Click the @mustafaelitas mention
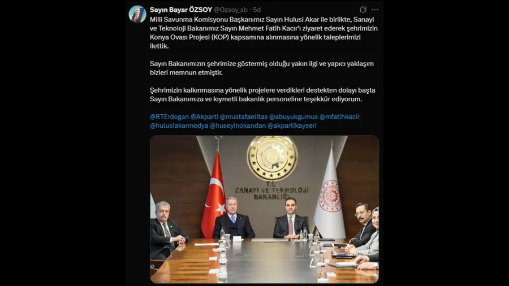The width and height of the screenshot is (509, 286). click(243, 117)
